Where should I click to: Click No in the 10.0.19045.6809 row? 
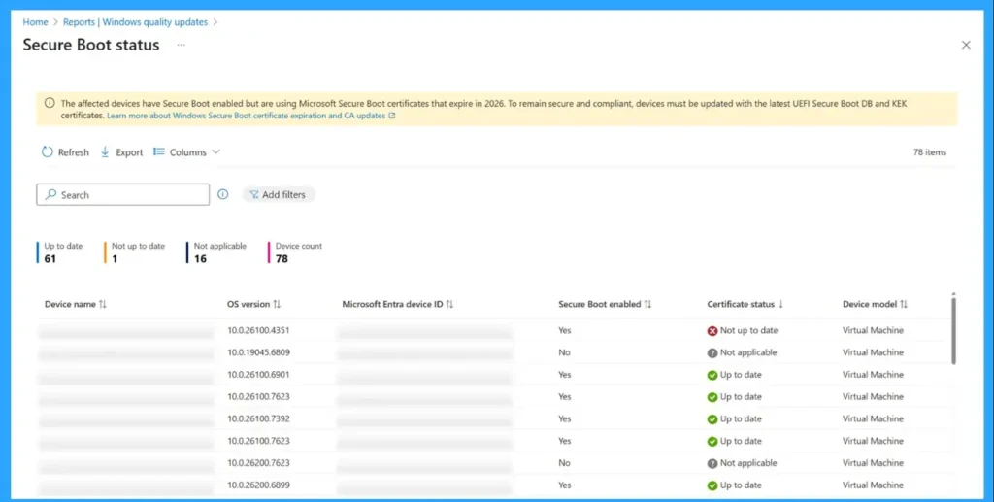coord(564,352)
